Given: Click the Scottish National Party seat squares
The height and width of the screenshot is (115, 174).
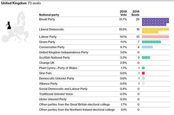Looking at the screenshot, I should click(146, 57).
